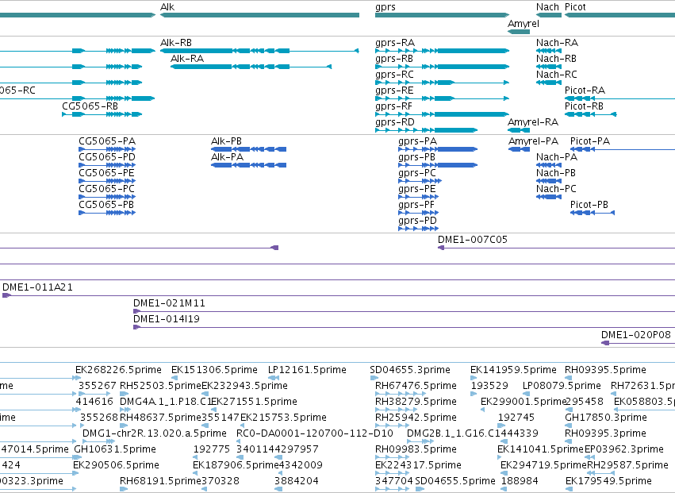Click transcript CG5065-RB
Image resolution: width=675 pixels, height=493 pixels.
pyautogui.click(x=90, y=106)
